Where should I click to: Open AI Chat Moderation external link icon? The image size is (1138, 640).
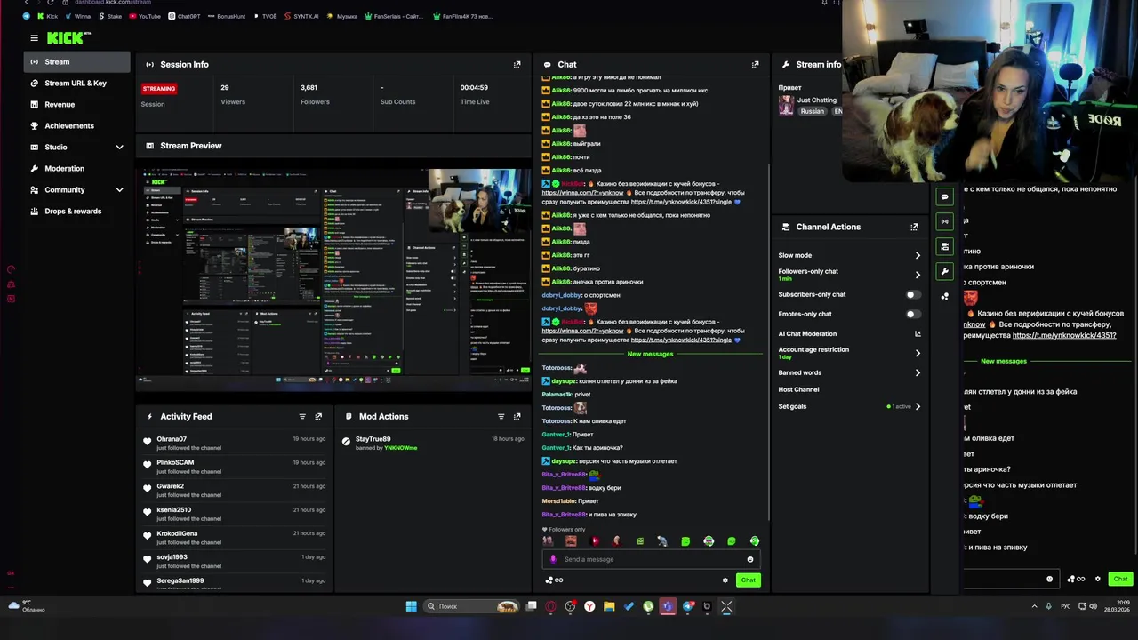pos(918,333)
